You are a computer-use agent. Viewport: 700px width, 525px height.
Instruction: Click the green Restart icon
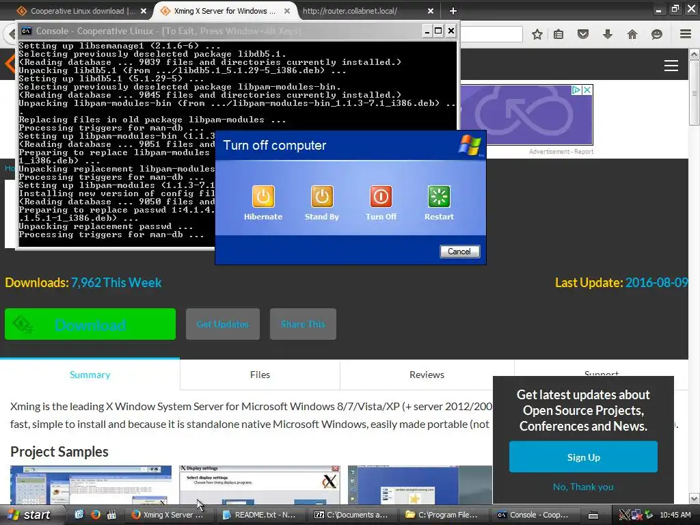click(x=439, y=196)
